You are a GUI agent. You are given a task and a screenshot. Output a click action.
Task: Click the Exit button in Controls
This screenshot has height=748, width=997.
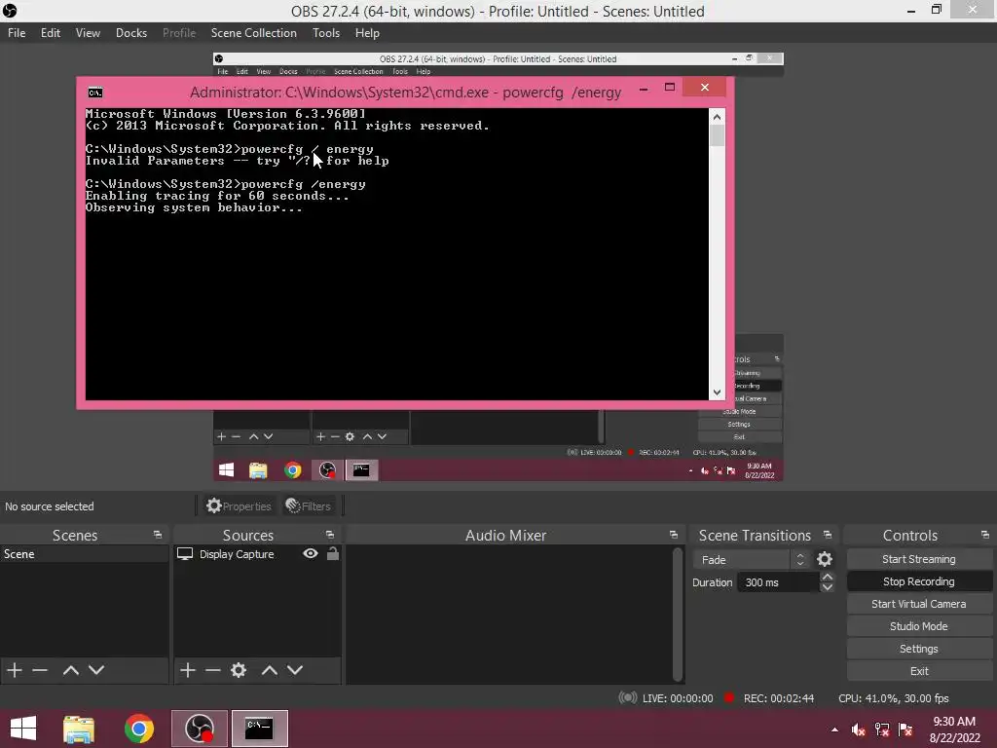click(919, 671)
